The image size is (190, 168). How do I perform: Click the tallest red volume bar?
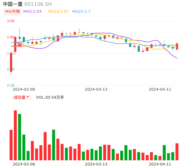[x=16, y=135]
